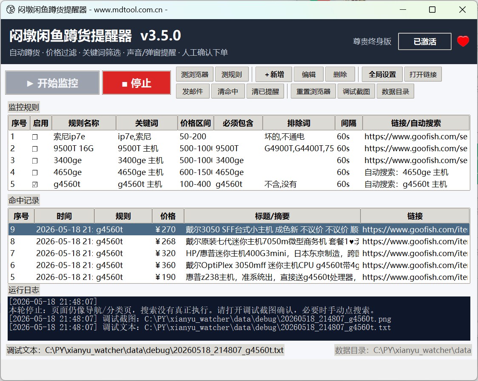
Task: Select hit record priced ¥268
Action: [x=239, y=241]
